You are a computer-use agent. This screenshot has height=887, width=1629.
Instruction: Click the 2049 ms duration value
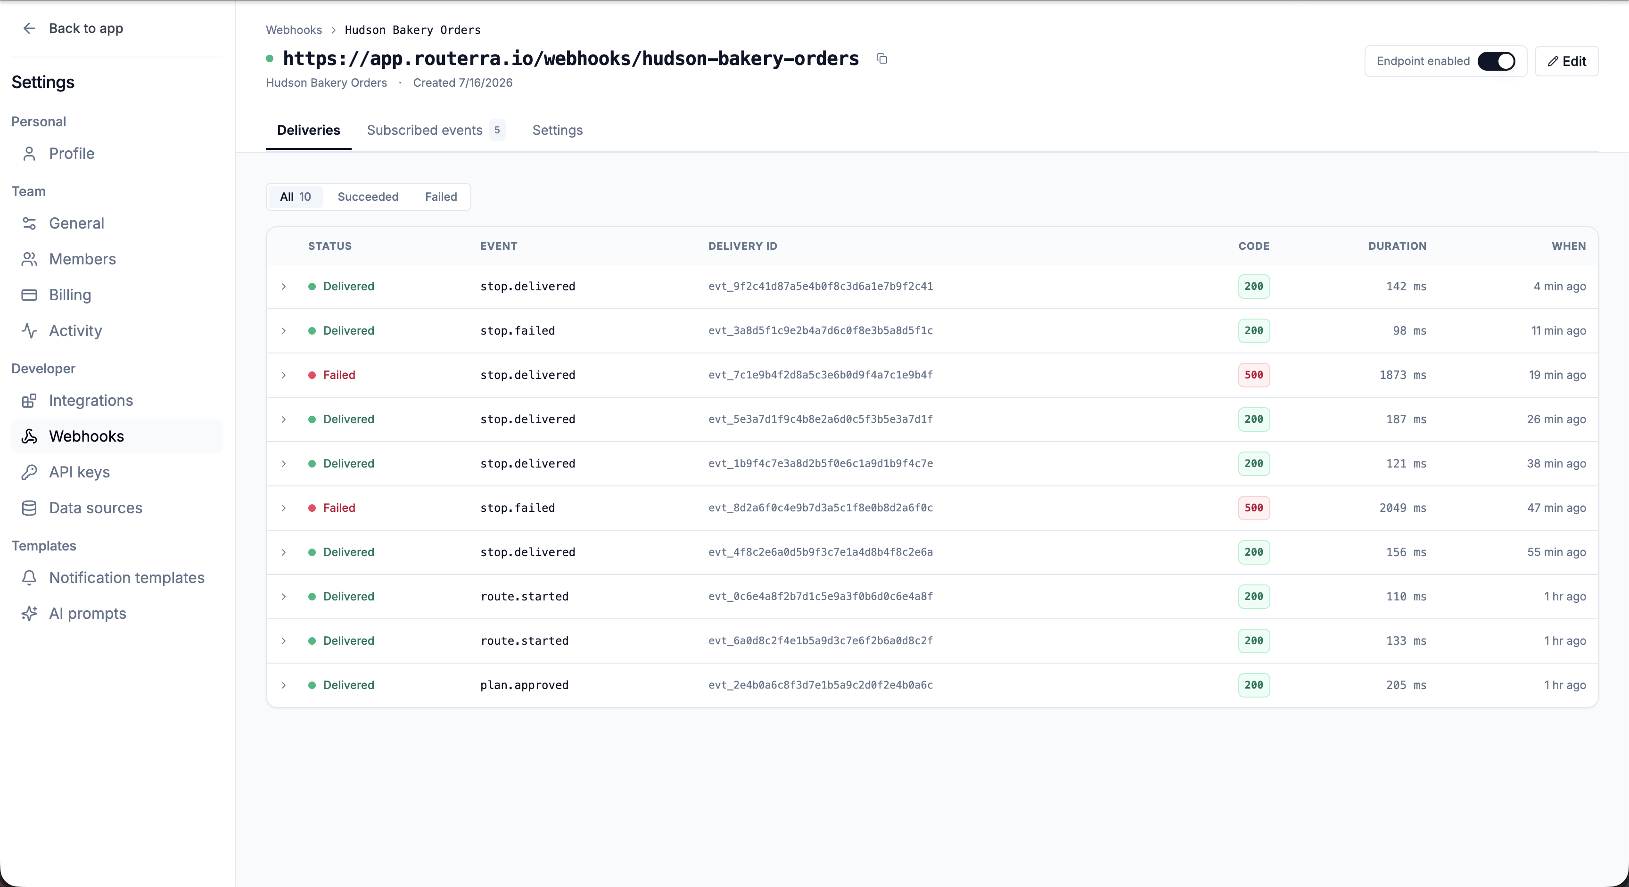click(x=1403, y=508)
